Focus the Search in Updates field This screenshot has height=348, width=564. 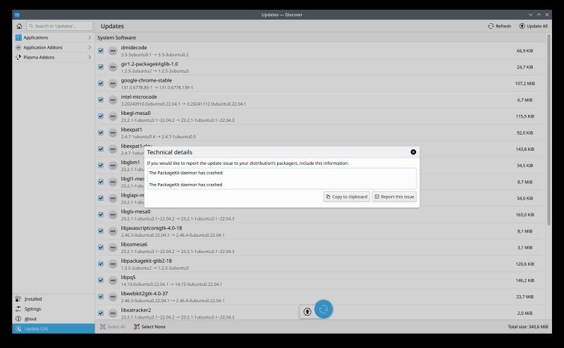pos(59,26)
